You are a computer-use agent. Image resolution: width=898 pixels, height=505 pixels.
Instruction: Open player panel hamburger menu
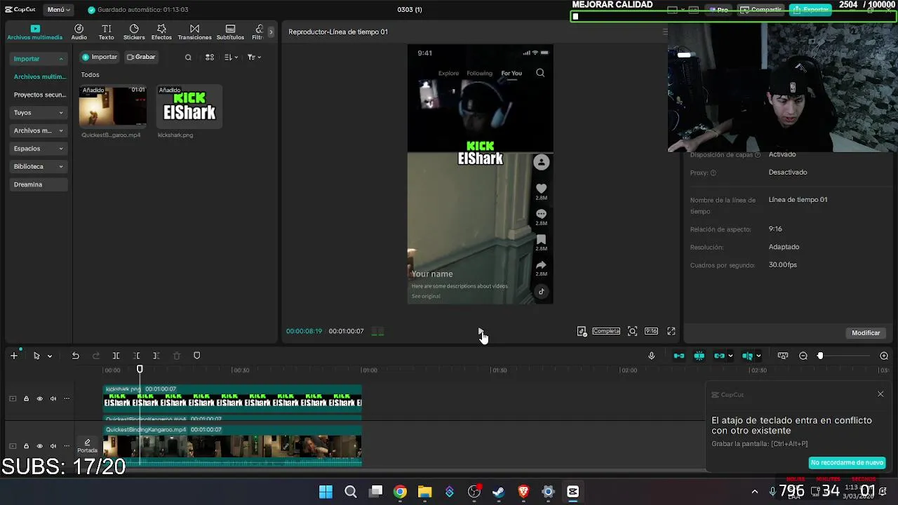tap(665, 32)
